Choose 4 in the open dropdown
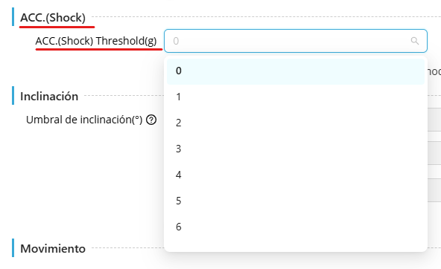441x269 pixels. click(296, 175)
